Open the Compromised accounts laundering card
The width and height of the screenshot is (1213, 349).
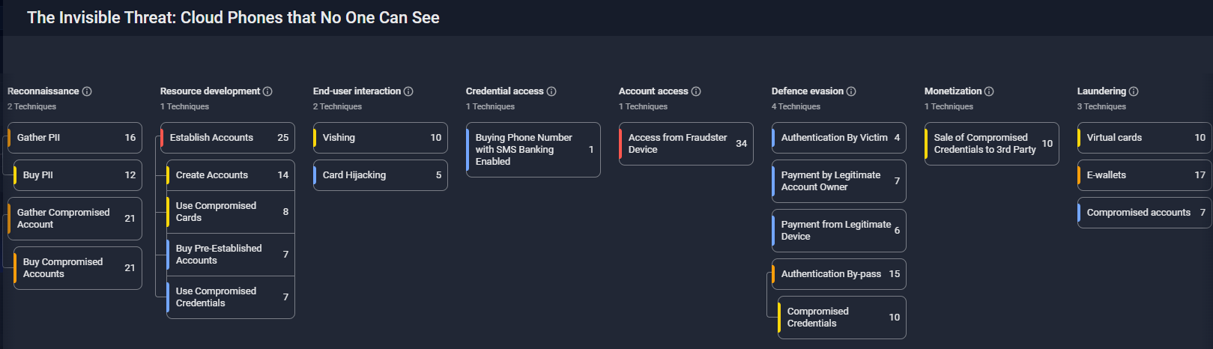click(x=1145, y=213)
